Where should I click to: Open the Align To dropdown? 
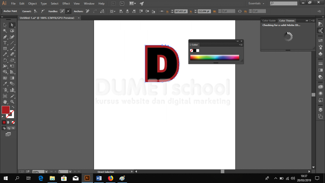tap(113, 11)
